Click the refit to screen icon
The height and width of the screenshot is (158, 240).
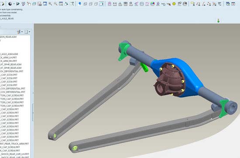[61, 4]
